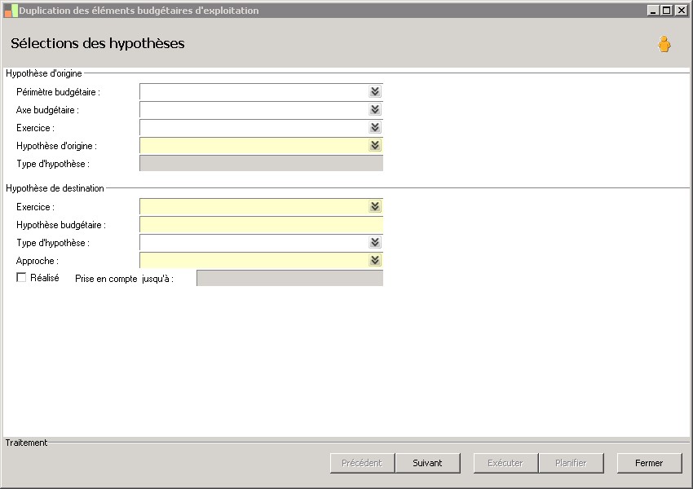The height and width of the screenshot is (489, 693).
Task: Minimize the duplication window
Action: [x=653, y=11]
